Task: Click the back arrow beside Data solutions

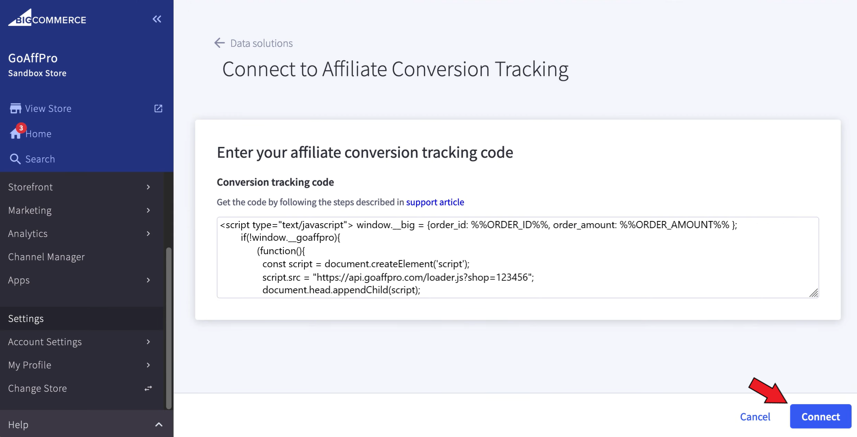Action: tap(220, 43)
